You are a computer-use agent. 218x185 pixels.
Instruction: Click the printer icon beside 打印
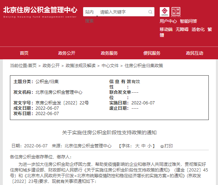(162, 146)
